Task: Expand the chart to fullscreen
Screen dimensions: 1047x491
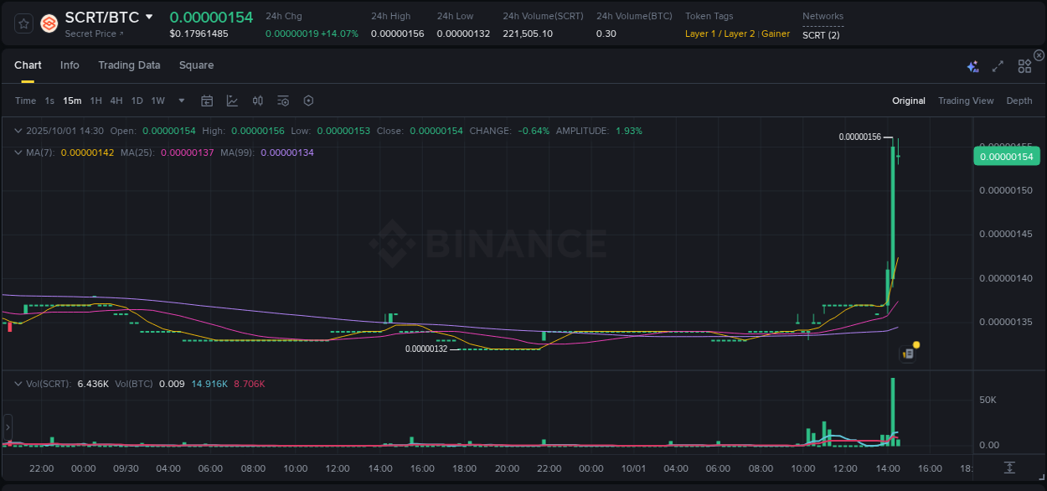Action: coord(998,65)
